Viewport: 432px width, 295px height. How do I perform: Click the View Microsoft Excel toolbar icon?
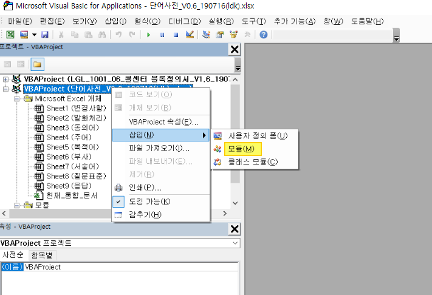(x=10, y=35)
